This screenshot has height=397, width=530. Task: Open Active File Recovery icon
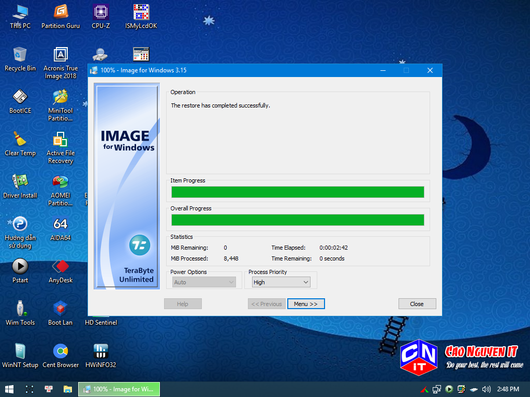click(x=61, y=148)
